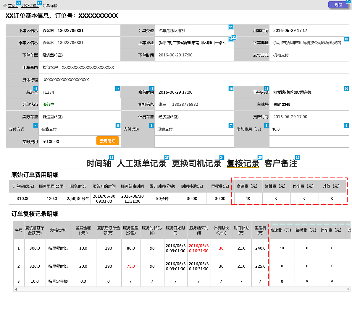Open the 因公订单 breadcrumb link
The height and width of the screenshot is (319, 352).
coord(29,6)
